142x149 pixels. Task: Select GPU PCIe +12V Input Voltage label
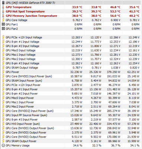click(x=24, y=37)
